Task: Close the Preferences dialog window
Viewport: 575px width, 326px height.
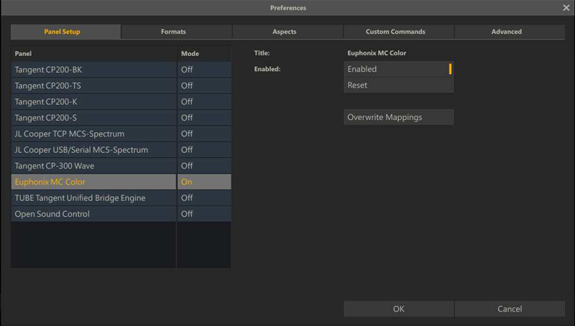Action: (x=566, y=8)
